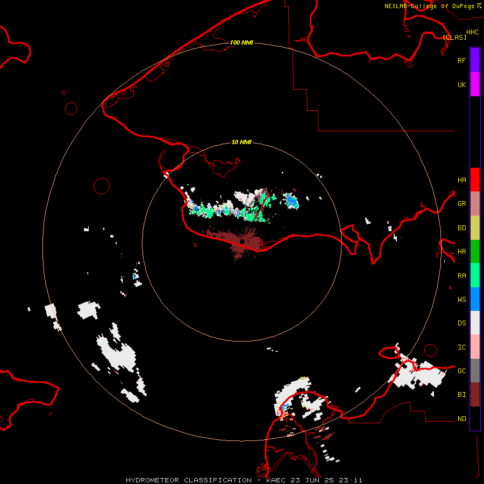Click the ND black legend swatch
This screenshot has width=484, height=484.
tap(475, 418)
